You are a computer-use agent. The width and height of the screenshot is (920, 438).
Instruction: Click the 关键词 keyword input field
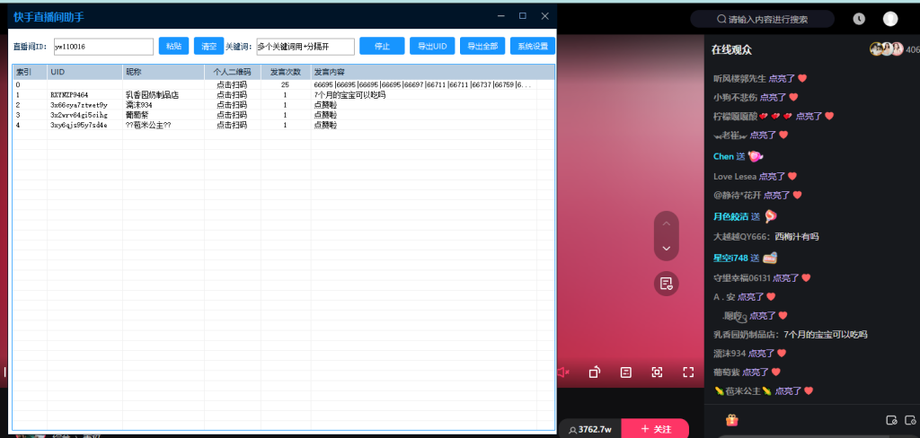tap(305, 47)
